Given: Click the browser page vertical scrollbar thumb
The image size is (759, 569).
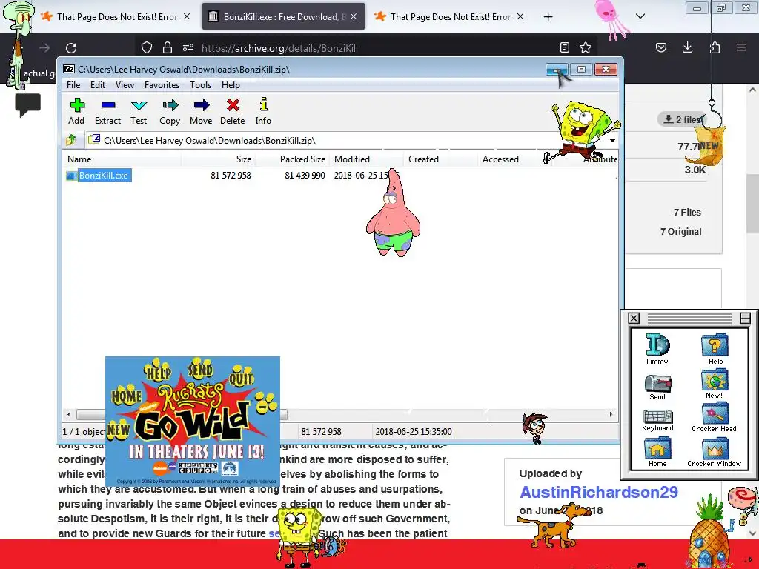Looking at the screenshot, I should coord(752,203).
